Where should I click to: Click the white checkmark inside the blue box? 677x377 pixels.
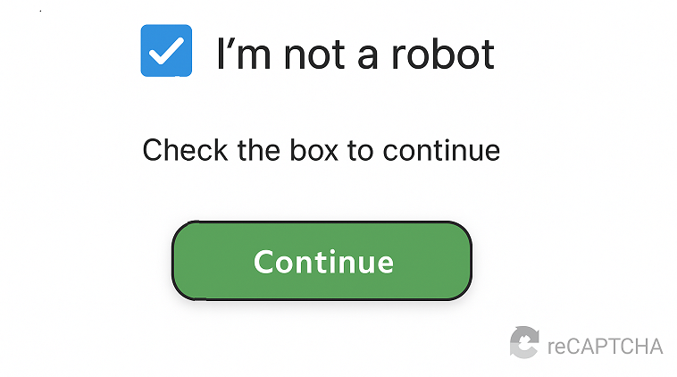[166, 51]
